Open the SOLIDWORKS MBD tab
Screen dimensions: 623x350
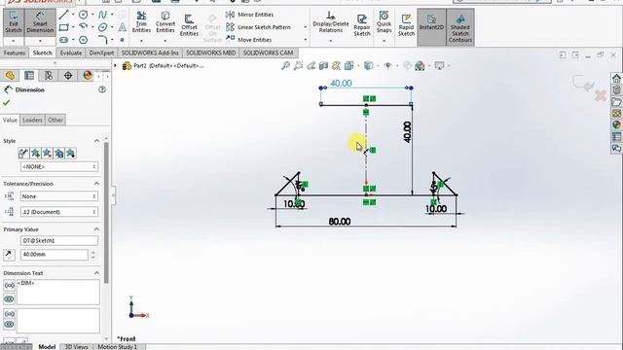click(210, 52)
